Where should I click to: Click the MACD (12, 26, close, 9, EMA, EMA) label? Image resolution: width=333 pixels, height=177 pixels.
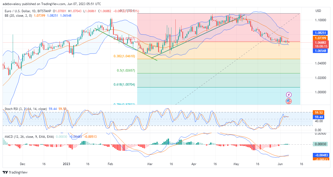[29, 137]
